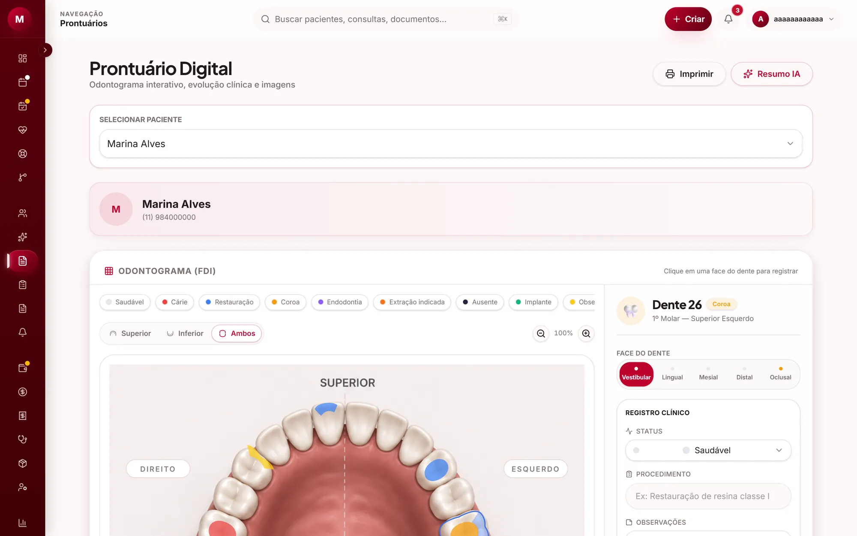Image resolution: width=857 pixels, height=536 pixels.
Task: Click the M logo at sidebar top
Action: click(x=20, y=19)
